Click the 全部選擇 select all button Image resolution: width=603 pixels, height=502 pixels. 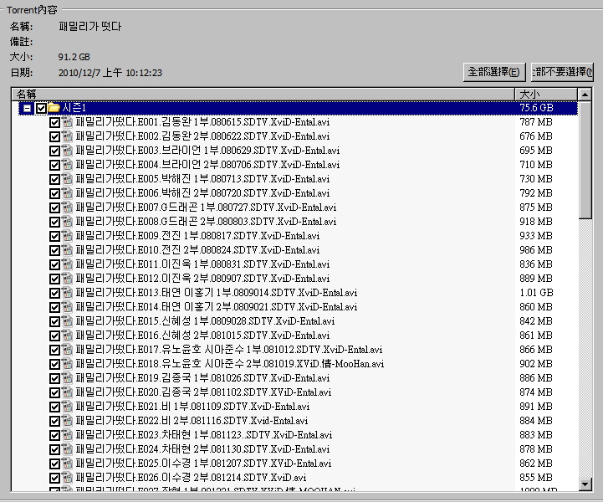(x=494, y=72)
